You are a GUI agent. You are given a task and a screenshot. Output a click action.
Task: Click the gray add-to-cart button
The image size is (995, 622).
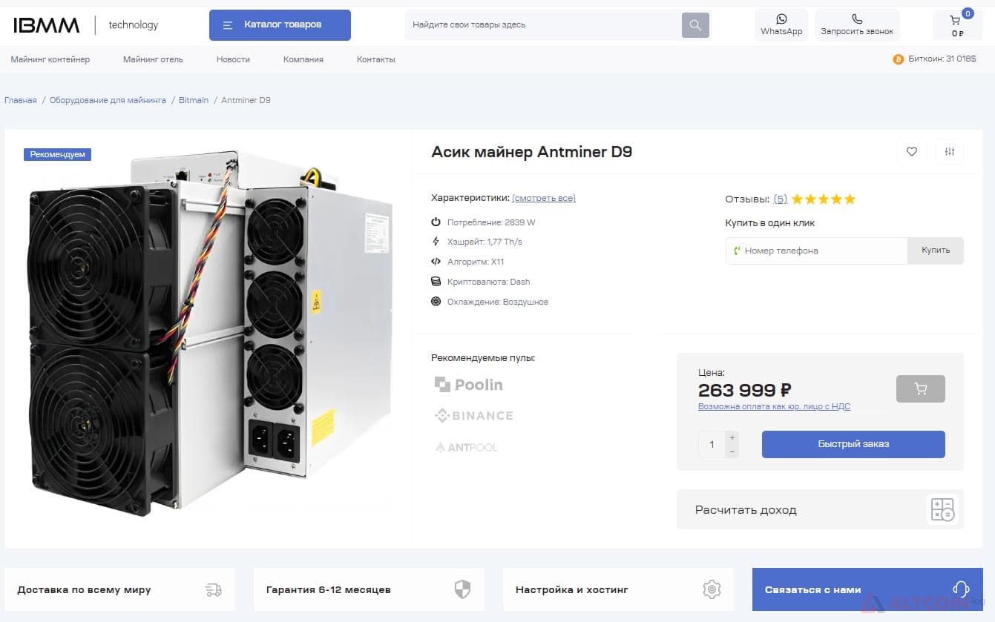[921, 388]
